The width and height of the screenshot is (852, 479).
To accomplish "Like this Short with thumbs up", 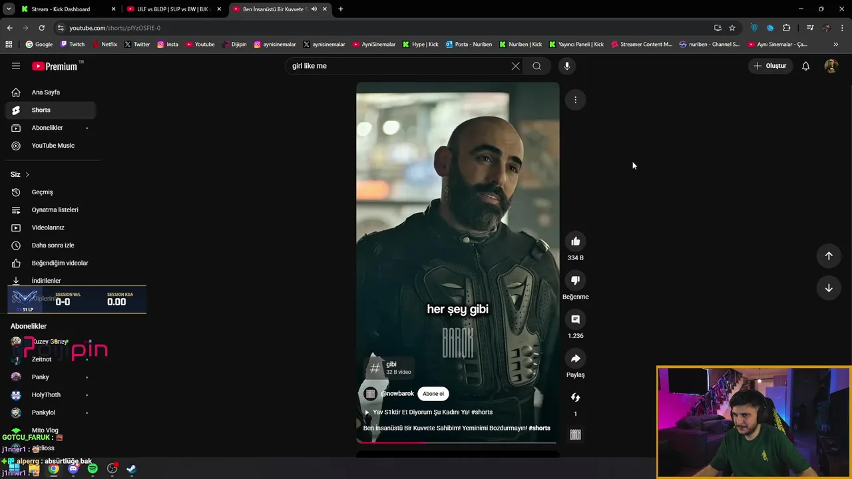I will point(576,241).
